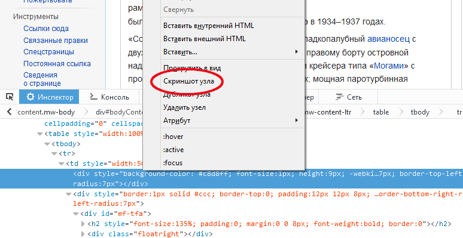The height and width of the screenshot is (238, 463).
Task: Click Инструменты sidebar heading
Action: (x=36, y=17)
